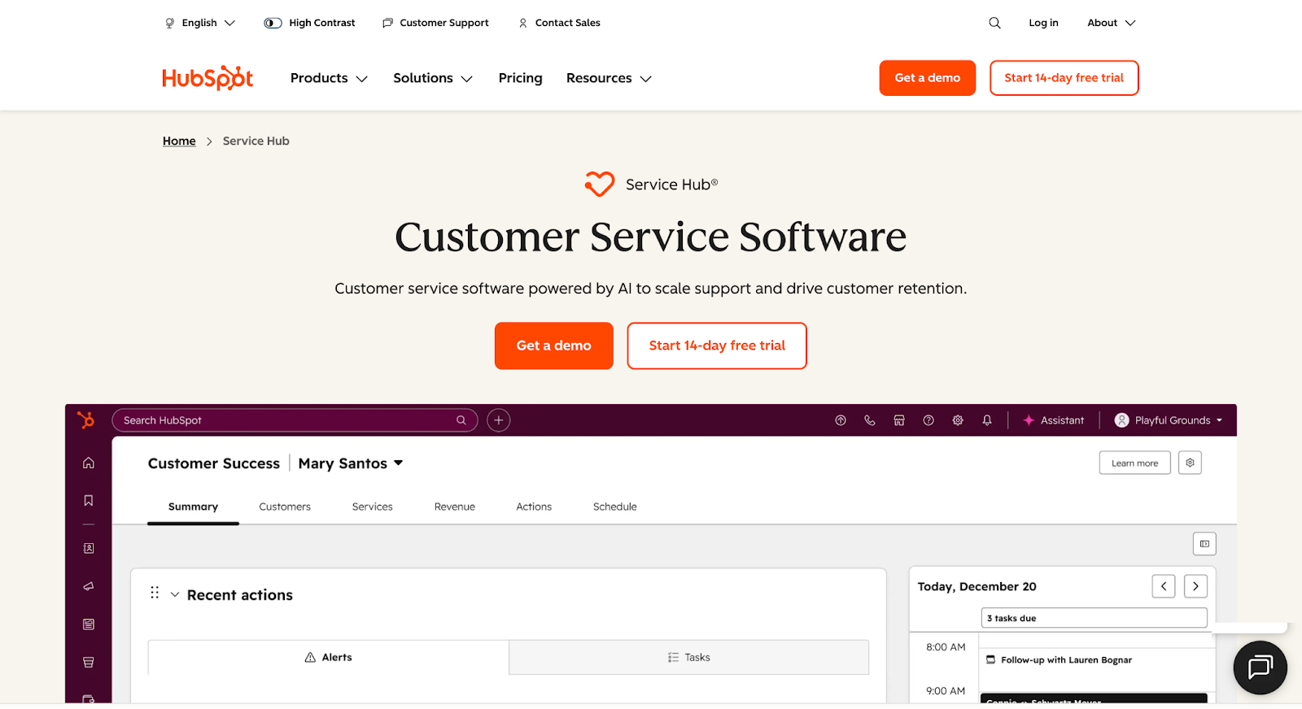Click the hero Get a demo button
The height and width of the screenshot is (709, 1302).
pos(553,346)
